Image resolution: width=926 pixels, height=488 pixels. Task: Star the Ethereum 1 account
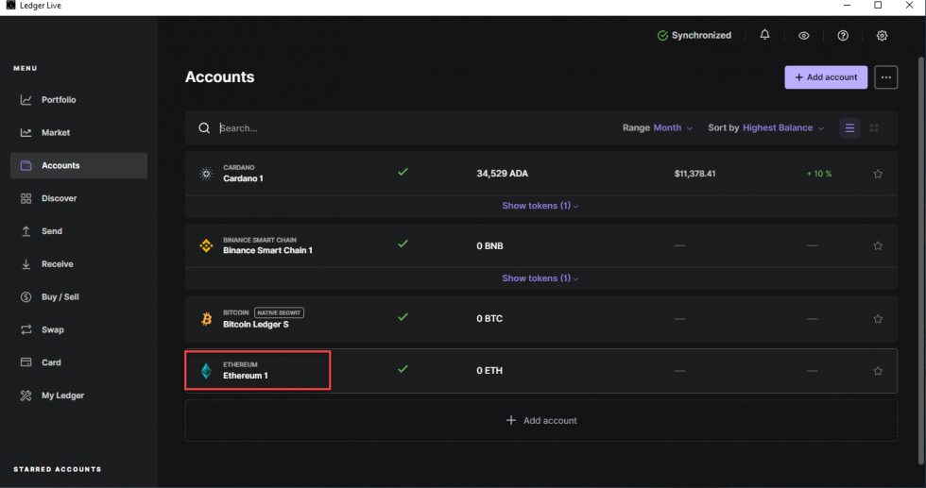click(x=878, y=371)
